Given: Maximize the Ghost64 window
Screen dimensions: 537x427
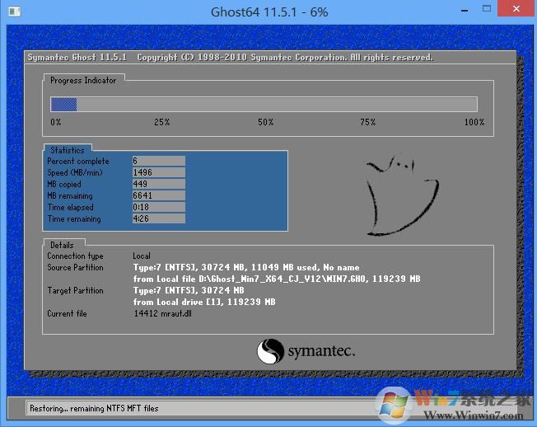Looking at the screenshot, I should click(x=483, y=11).
